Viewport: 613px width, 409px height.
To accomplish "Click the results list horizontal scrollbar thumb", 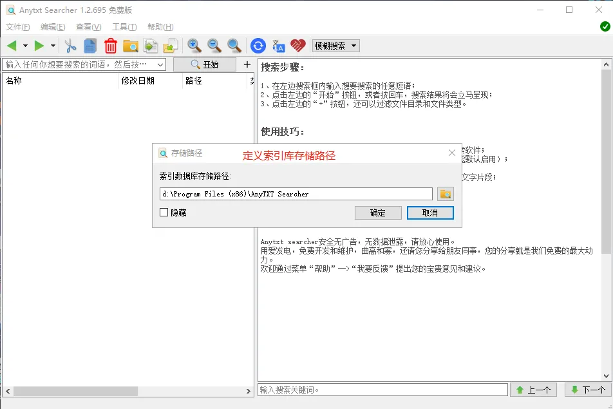I will click(75, 391).
